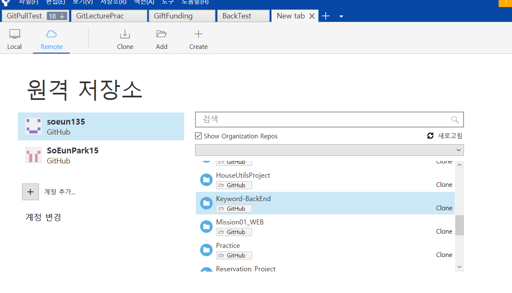This screenshot has height=293, width=512.
Task: Open the repository filter combo box
Action: (329, 150)
